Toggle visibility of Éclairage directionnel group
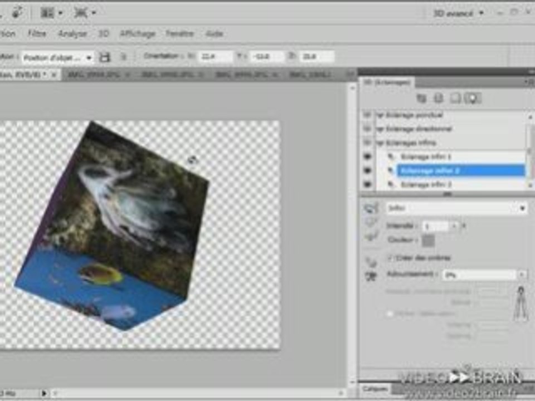 (x=367, y=129)
